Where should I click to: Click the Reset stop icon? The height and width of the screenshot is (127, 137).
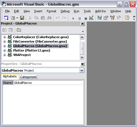(x=86, y=19)
